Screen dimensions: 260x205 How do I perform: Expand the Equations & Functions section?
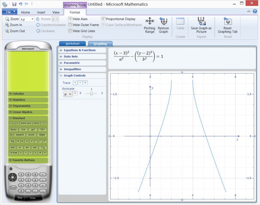click(x=61, y=50)
